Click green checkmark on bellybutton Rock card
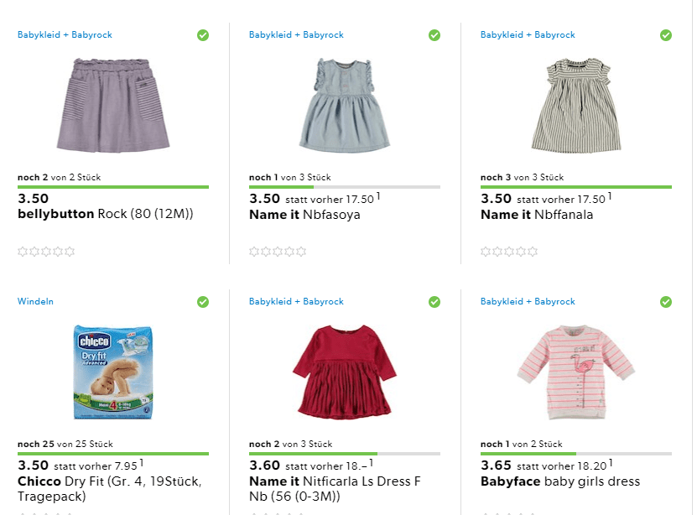Image resolution: width=697 pixels, height=515 pixels. click(x=203, y=35)
